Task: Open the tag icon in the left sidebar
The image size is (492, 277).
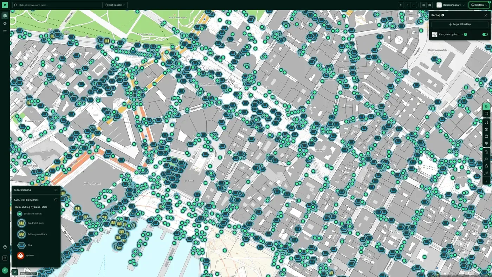Action: [x=5, y=24]
